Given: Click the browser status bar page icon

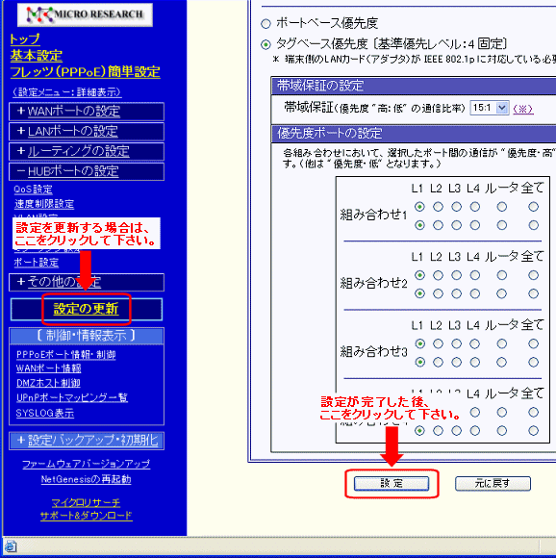Looking at the screenshot, I should point(10,546).
